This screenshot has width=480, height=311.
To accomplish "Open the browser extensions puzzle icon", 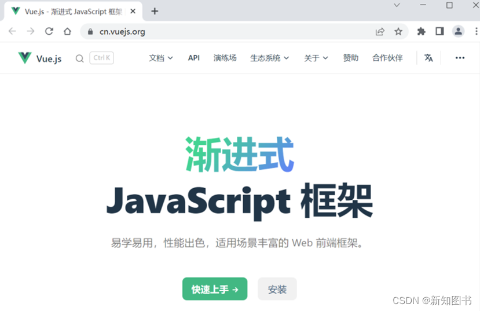I will tap(421, 31).
